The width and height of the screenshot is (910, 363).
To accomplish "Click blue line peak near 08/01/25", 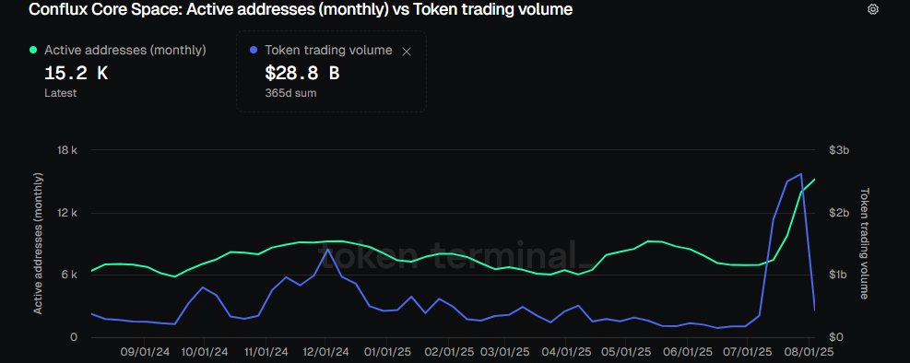I will [801, 173].
